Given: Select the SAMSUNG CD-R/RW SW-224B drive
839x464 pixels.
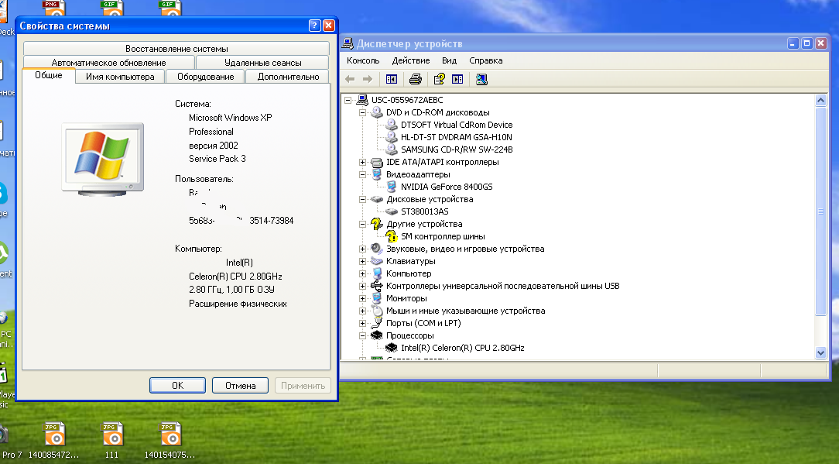Looking at the screenshot, I should 457,150.
